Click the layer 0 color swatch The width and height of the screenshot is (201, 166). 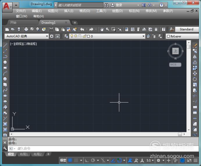tap(88, 36)
